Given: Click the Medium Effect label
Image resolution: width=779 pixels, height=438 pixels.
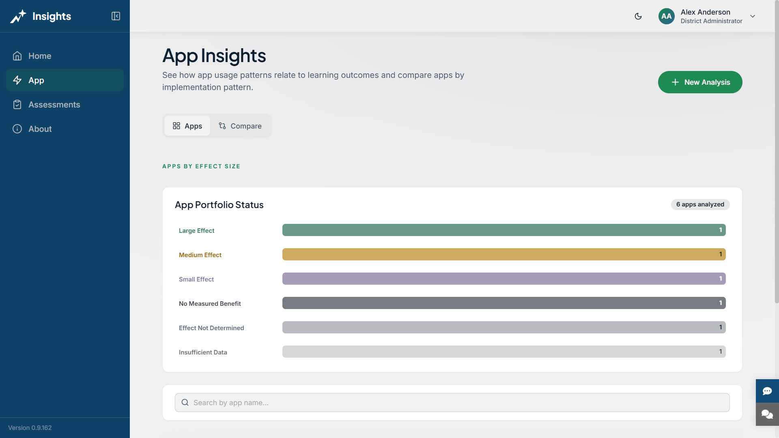Looking at the screenshot, I should point(200,255).
